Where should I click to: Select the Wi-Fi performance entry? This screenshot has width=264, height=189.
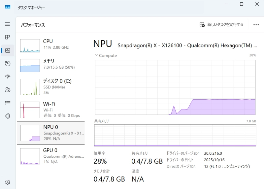click(51, 110)
